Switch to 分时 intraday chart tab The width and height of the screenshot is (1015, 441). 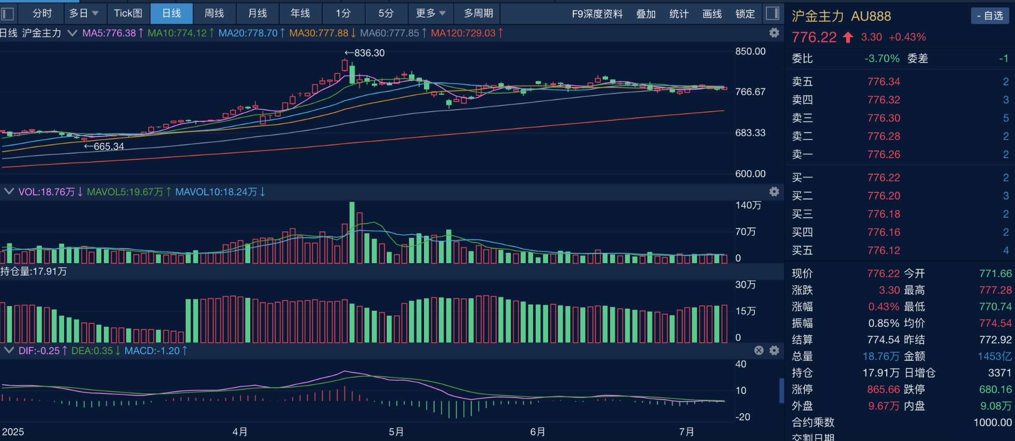[42, 13]
